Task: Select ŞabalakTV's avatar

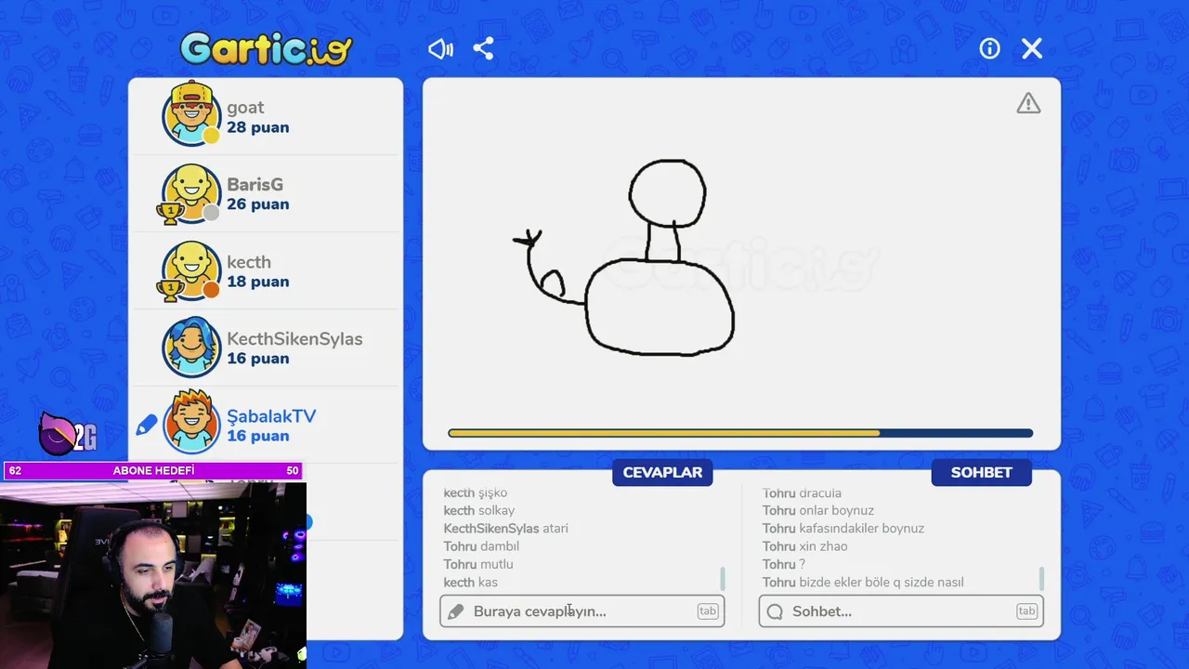Action: click(191, 423)
